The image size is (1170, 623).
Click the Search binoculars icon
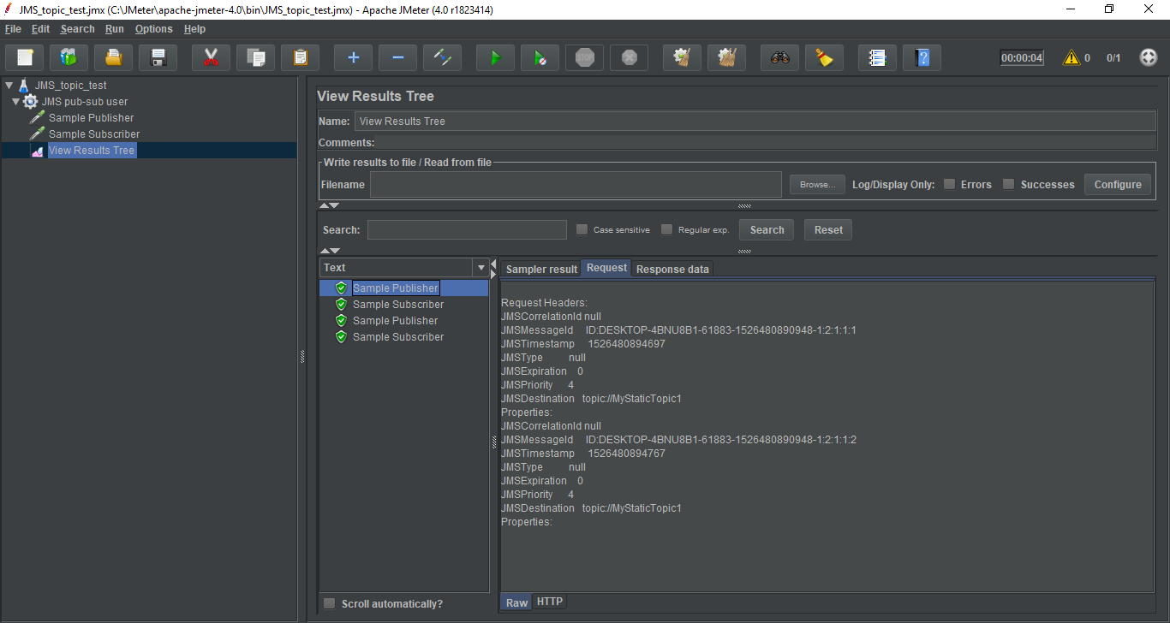click(x=779, y=58)
